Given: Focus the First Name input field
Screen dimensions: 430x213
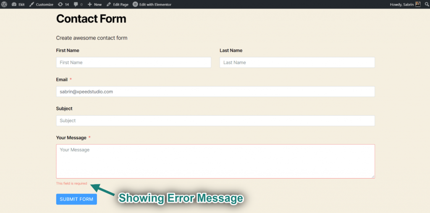Looking at the screenshot, I should 134,62.
